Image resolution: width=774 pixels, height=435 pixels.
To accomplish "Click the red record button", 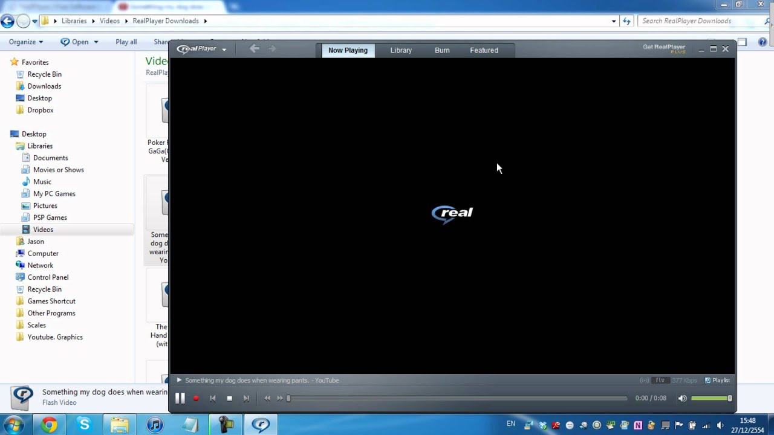I will (x=196, y=398).
